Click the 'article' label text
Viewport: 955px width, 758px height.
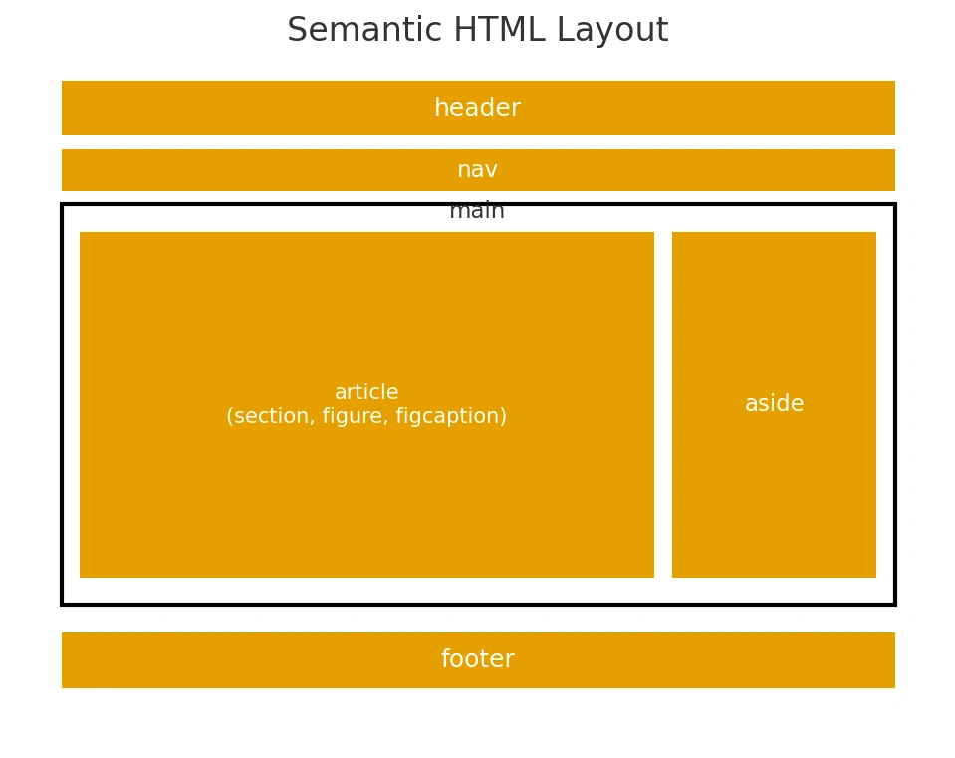tap(366, 392)
